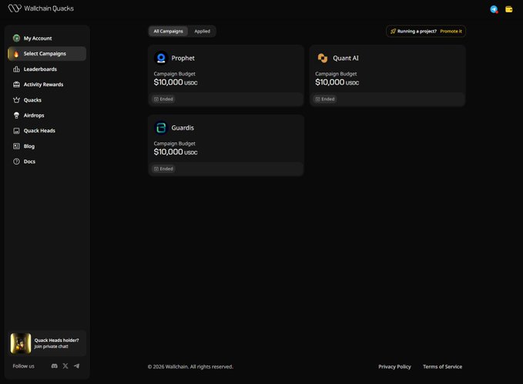Viewport: 523px width, 384px height.
Task: Open the Terms of Service link
Action: 443,366
